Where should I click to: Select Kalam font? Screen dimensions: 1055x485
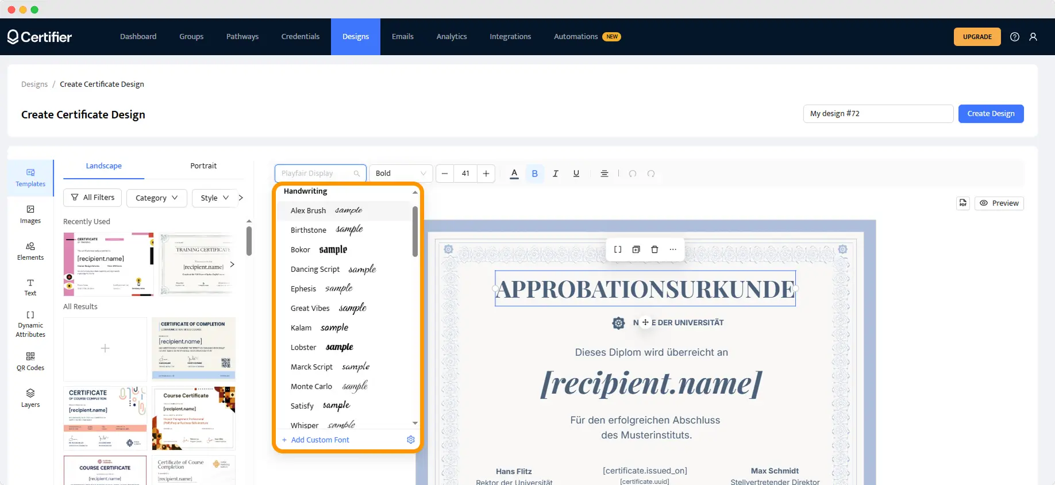pos(345,328)
